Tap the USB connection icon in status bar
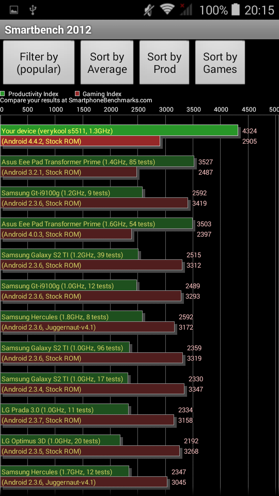Image resolution: width=279 pixels, height=496 pixels. pos(33,10)
